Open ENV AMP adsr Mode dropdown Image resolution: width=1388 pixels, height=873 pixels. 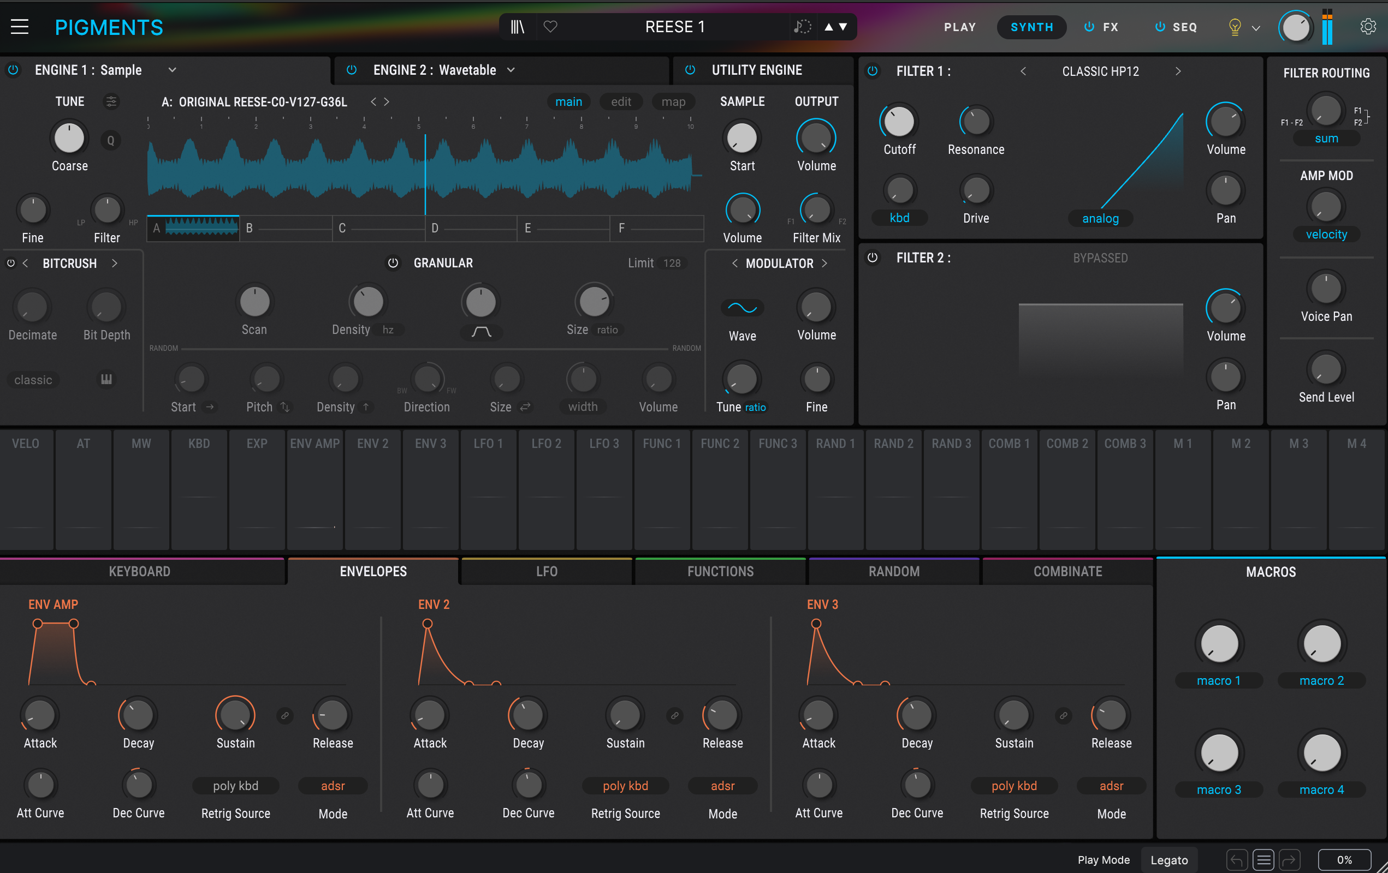click(x=333, y=786)
